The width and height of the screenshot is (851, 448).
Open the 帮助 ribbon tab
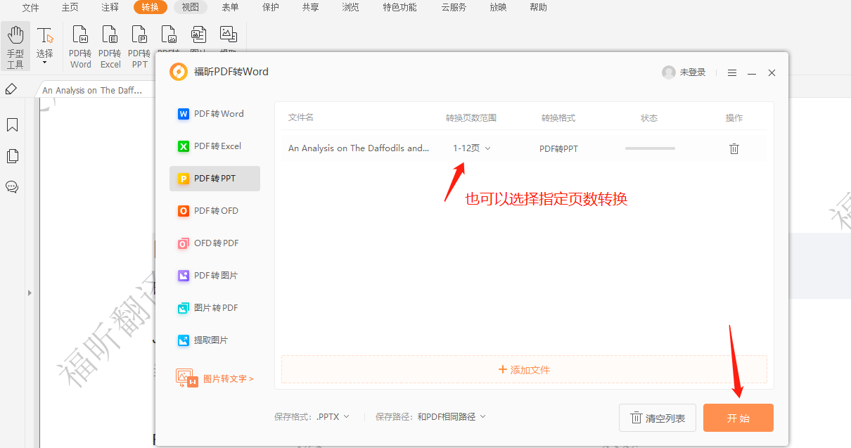(x=538, y=7)
